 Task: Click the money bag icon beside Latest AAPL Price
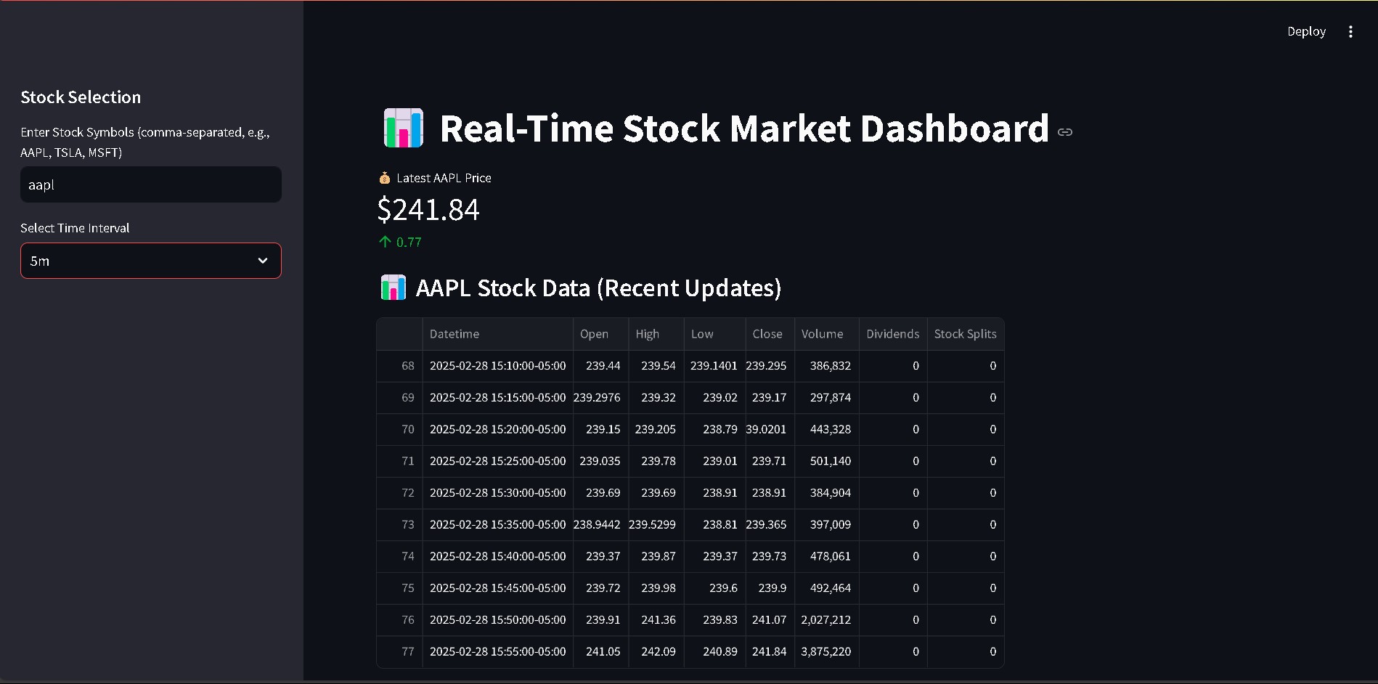tap(385, 178)
